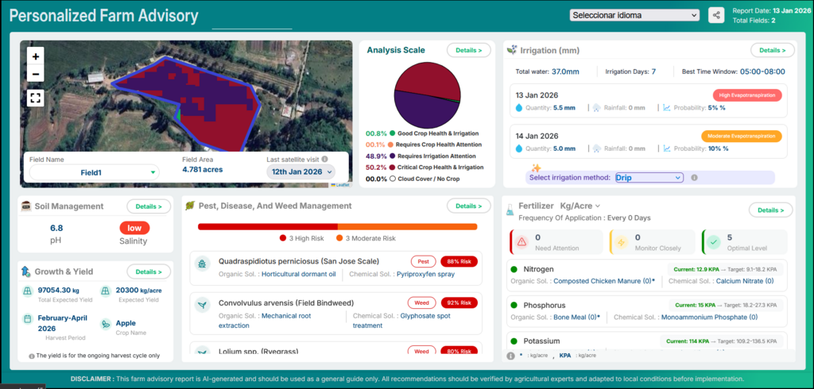Open the Seleccionar idioma language dropdown

[x=634, y=15]
